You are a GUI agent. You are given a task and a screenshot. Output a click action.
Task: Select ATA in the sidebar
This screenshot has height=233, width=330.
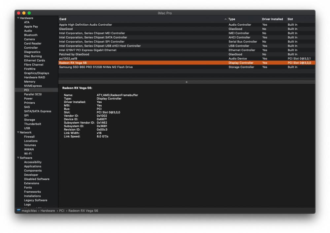click(x=27, y=22)
